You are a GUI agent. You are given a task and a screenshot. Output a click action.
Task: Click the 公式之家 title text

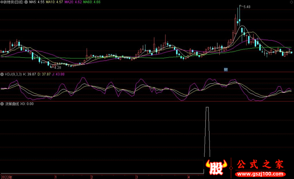pos(260,164)
